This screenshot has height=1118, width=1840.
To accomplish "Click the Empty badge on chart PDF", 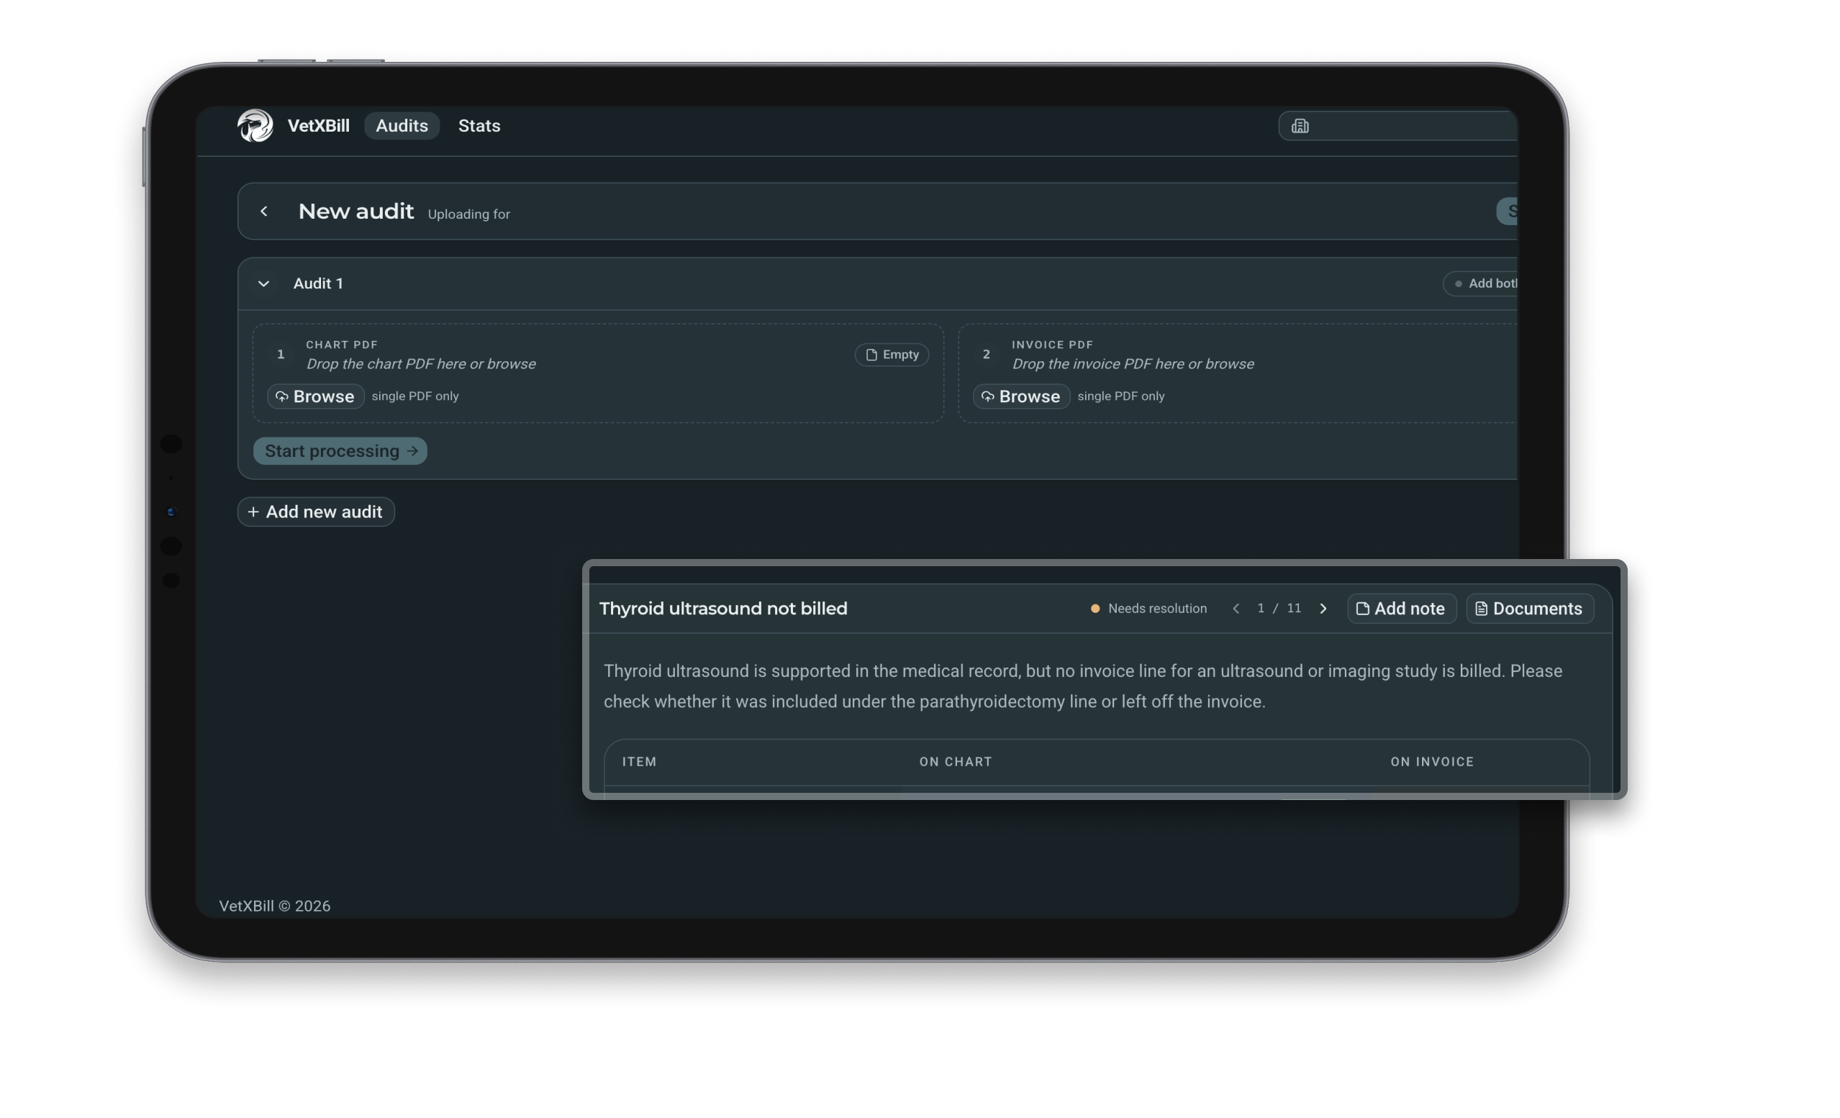I will coord(892,355).
